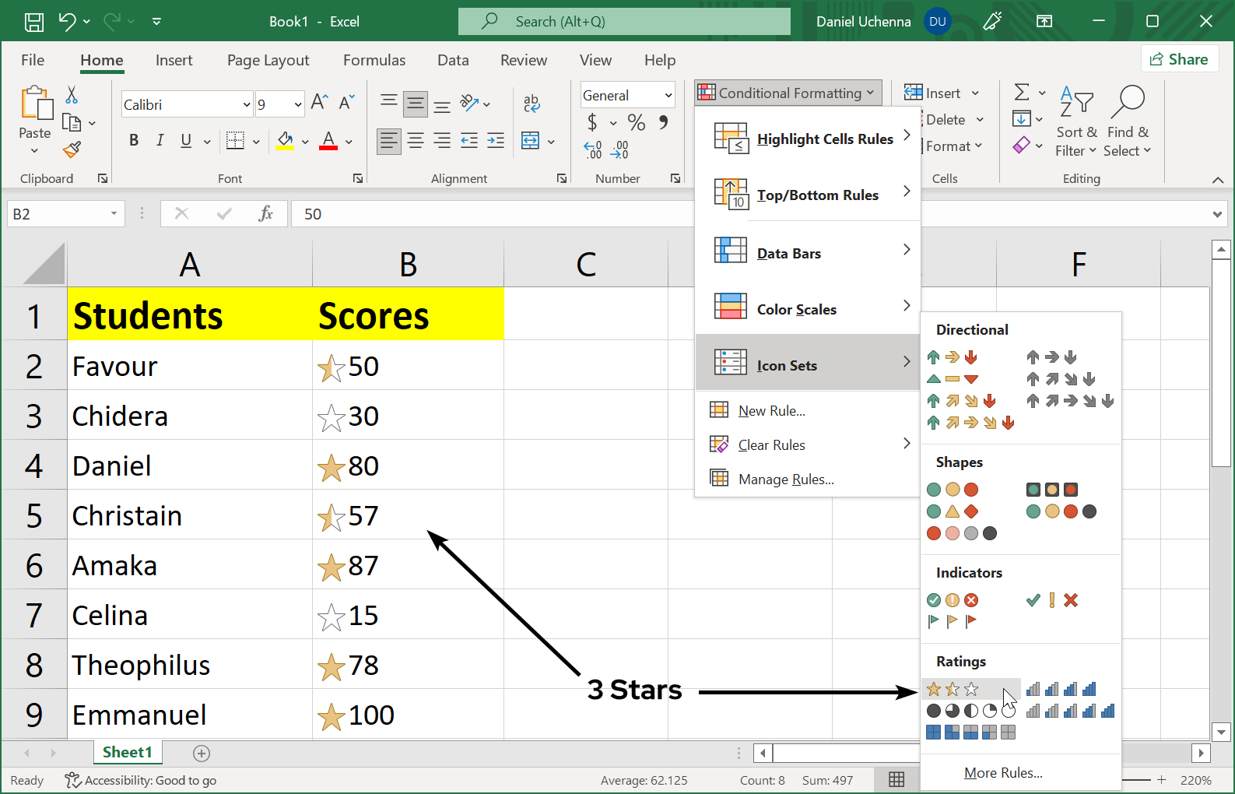Viewport: 1235px width, 794px height.
Task: Choose the 4 Traffic Lights shapes icon set
Action: (1061, 511)
